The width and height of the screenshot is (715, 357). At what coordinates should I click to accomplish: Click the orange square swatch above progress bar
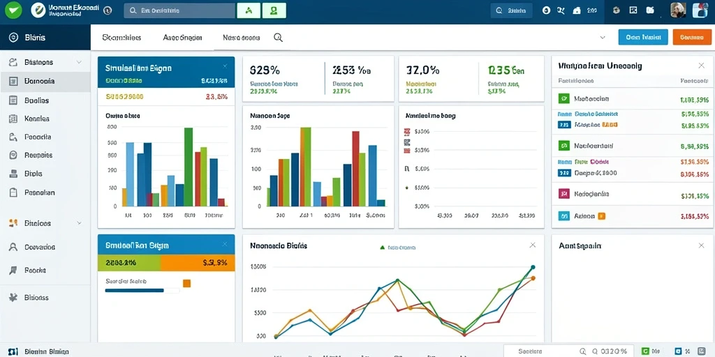(186, 283)
